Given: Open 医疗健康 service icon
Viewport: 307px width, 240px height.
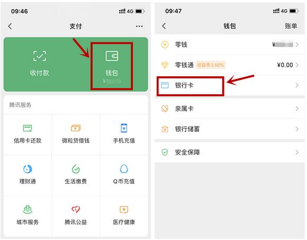Looking at the screenshot, I should click(124, 209).
